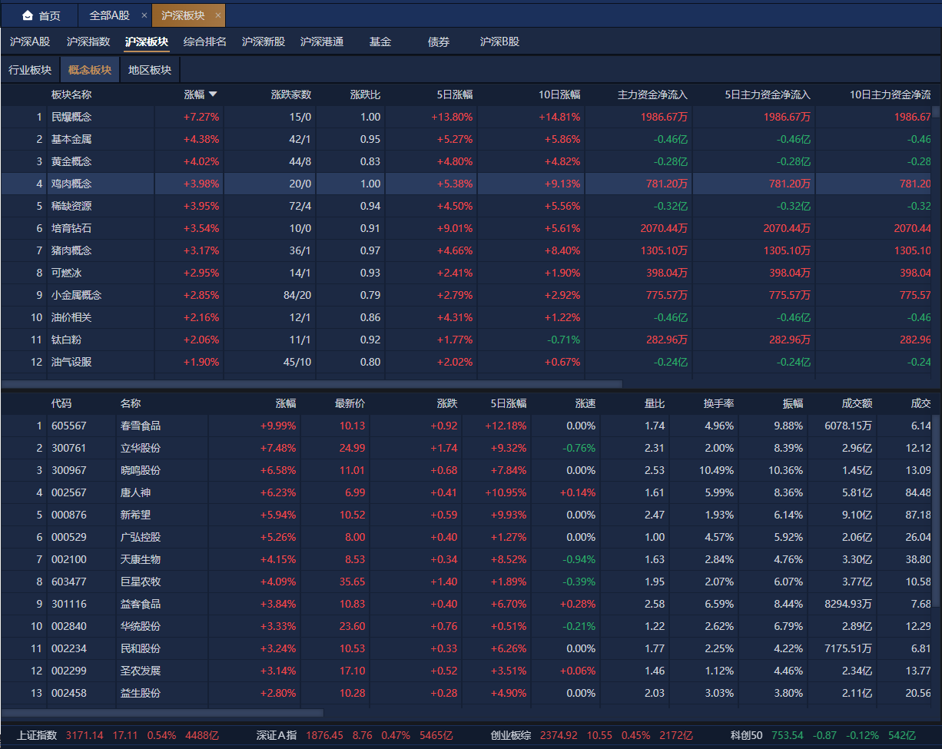The width and height of the screenshot is (942, 749).
Task: Select 沪深港通 from the top navigation
Action: coord(321,41)
